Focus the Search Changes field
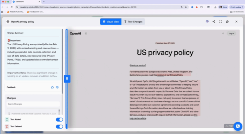 33,104
